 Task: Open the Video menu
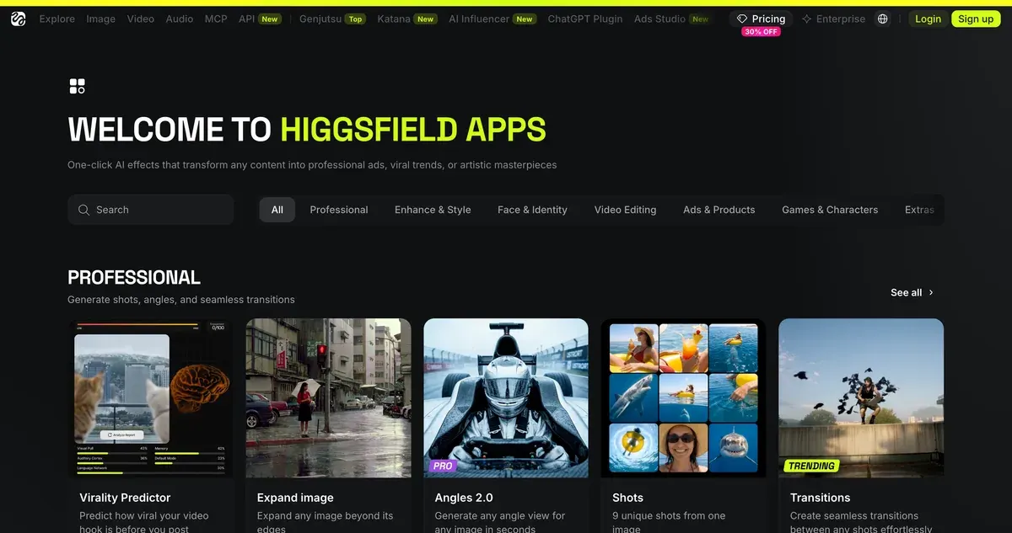click(x=140, y=19)
